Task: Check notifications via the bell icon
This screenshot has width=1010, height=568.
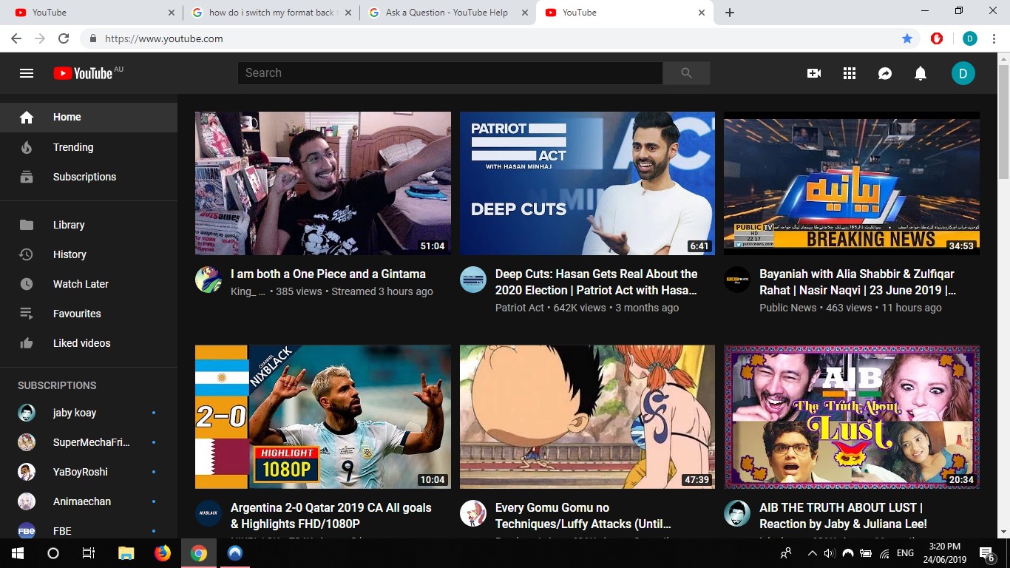Action: click(920, 72)
